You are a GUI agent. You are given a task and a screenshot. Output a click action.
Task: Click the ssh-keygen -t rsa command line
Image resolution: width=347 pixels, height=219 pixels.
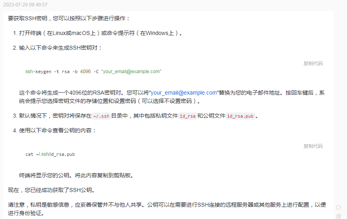[x=93, y=72]
